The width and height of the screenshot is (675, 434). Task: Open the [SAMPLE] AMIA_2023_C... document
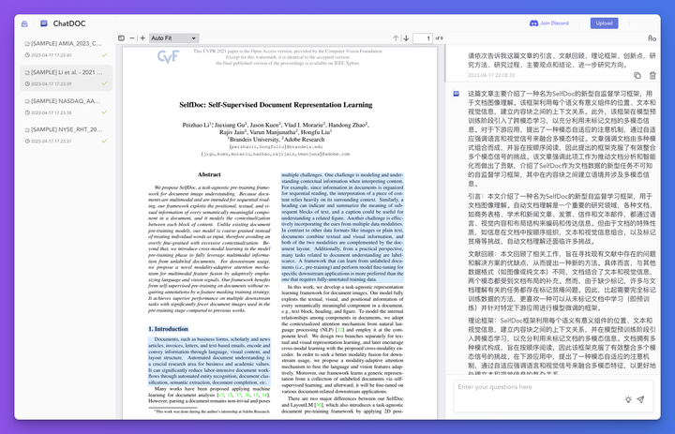[x=67, y=49]
